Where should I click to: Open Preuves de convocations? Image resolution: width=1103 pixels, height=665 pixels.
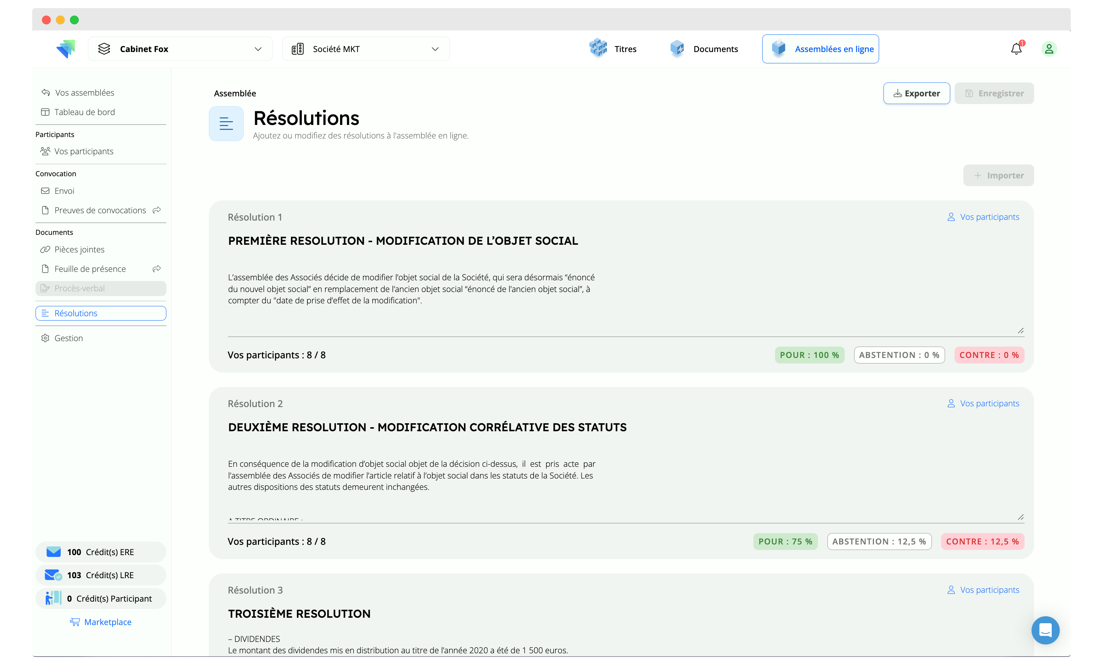tap(93, 210)
